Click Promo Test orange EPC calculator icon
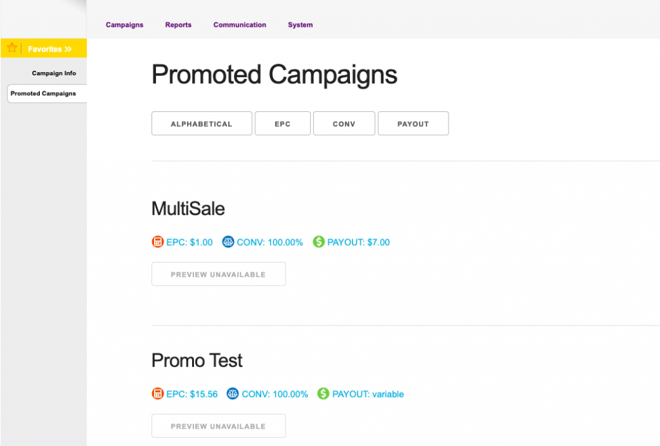The image size is (660, 446). (157, 394)
